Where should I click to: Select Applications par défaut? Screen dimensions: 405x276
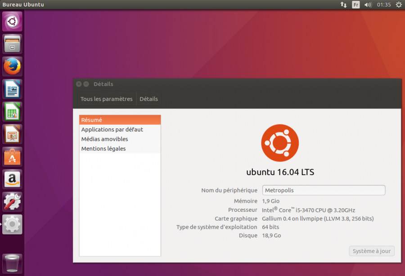click(x=120, y=129)
